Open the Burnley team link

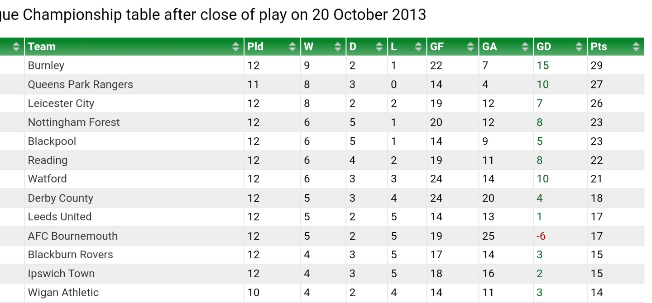point(46,65)
